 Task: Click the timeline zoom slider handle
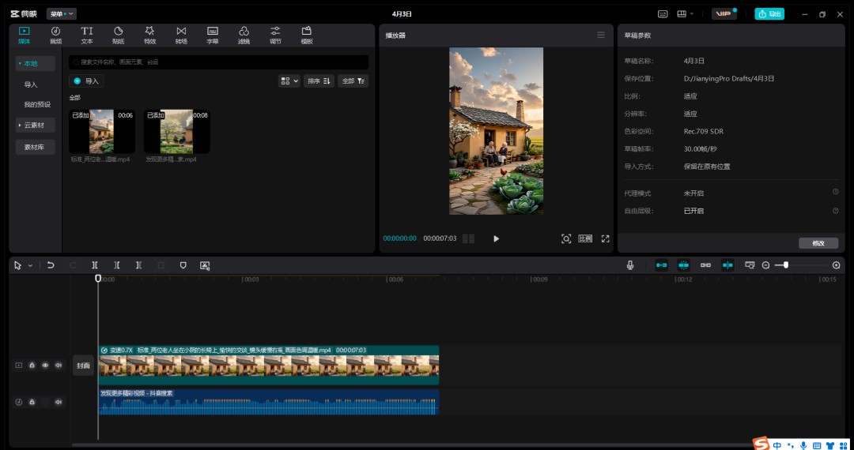point(786,265)
